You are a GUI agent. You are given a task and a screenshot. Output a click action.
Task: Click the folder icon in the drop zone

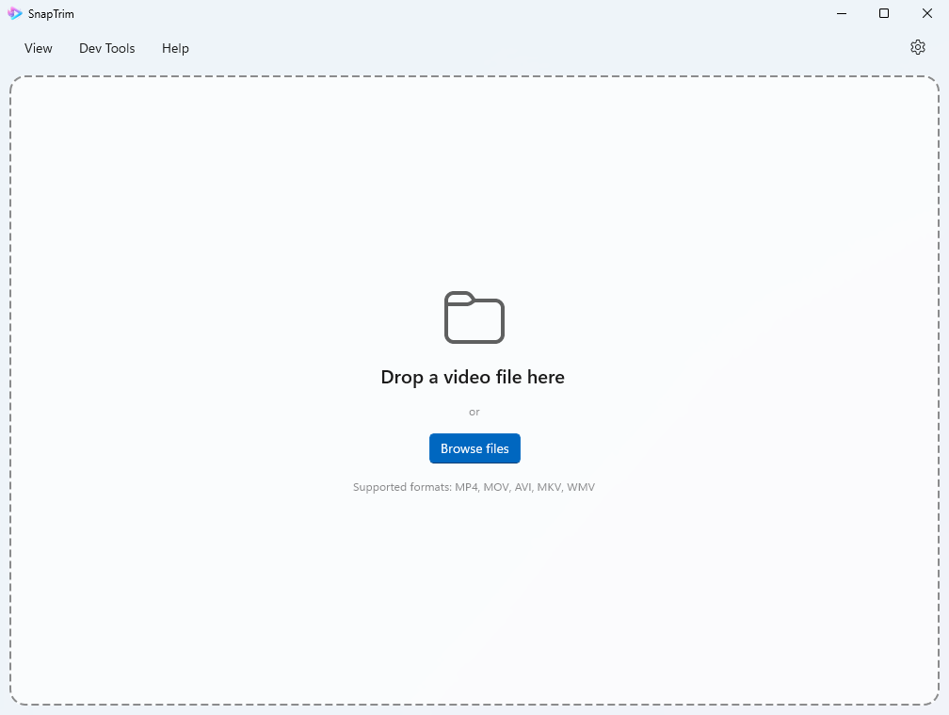(474, 317)
